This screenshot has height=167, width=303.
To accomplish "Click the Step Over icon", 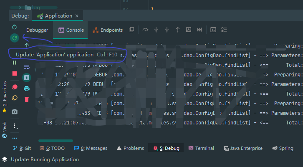I will point(145,30).
